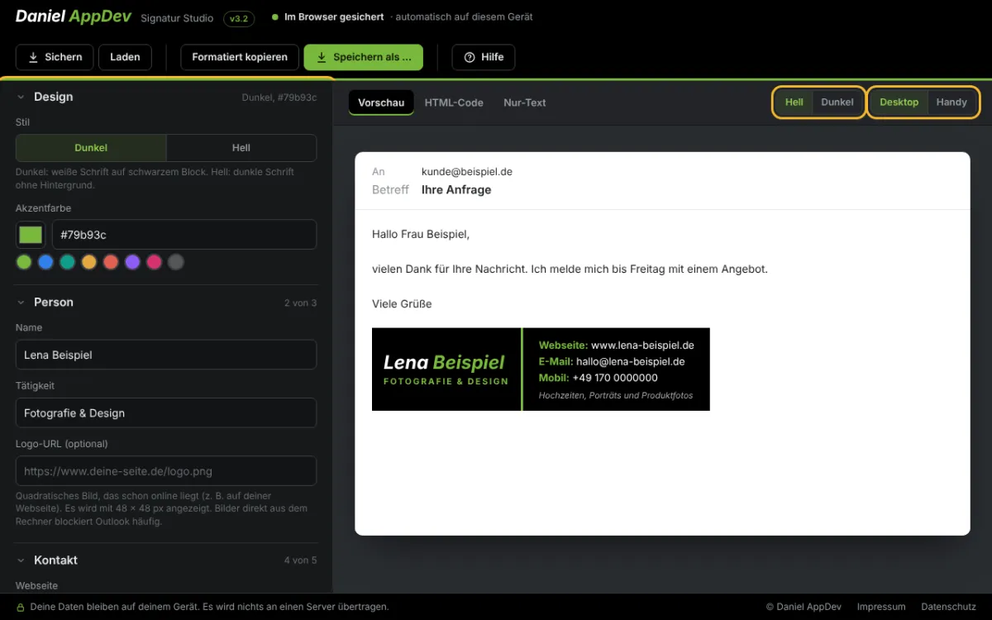Screen dimensions: 992x620
Task: Click the Name field with Lena Beispiel
Action: [x=166, y=355]
